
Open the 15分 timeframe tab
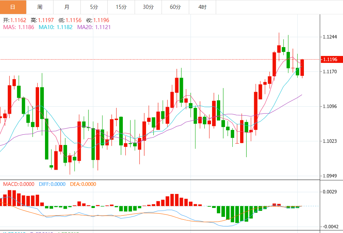(x=121, y=7)
